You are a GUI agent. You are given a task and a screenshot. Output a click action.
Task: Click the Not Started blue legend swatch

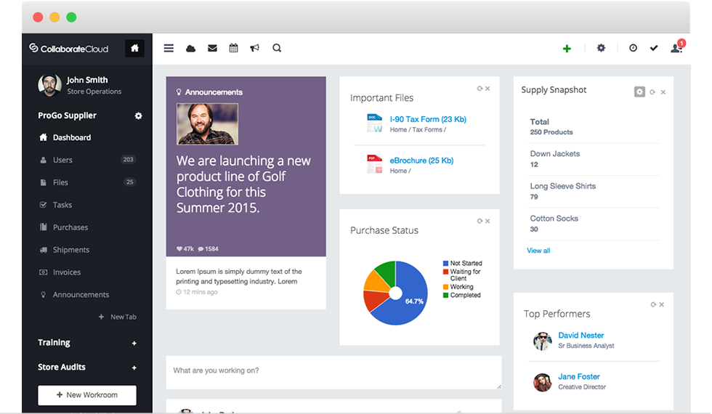(445, 263)
